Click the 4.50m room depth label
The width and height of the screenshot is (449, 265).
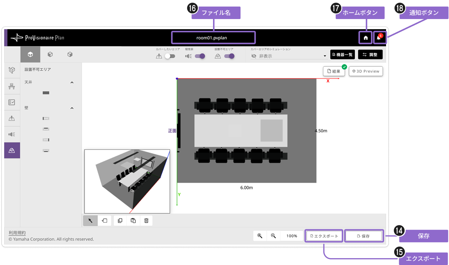(321, 131)
